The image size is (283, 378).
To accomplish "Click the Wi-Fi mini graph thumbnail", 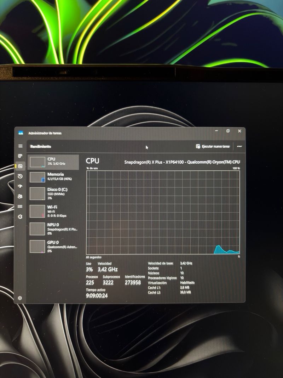I will tap(37, 211).
